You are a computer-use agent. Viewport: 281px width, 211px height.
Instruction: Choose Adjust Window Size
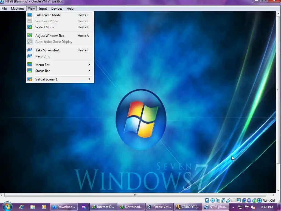[60, 35]
